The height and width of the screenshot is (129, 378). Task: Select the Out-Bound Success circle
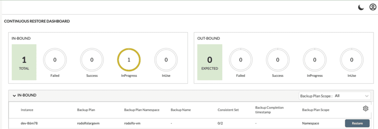[x=278, y=60]
